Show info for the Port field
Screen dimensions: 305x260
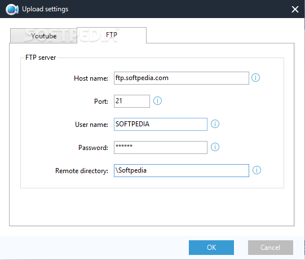click(x=157, y=101)
